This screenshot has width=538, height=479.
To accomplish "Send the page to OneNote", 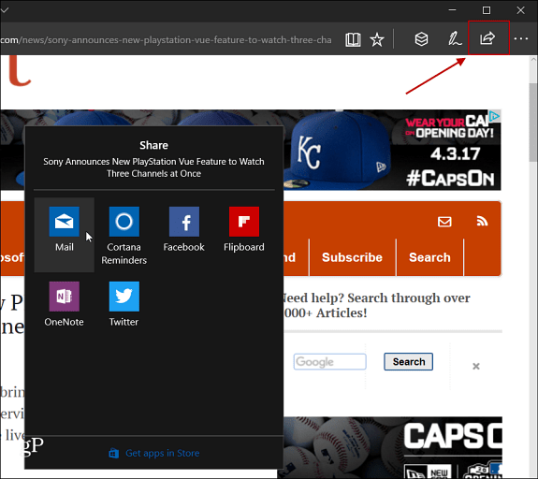I will 65,304.
